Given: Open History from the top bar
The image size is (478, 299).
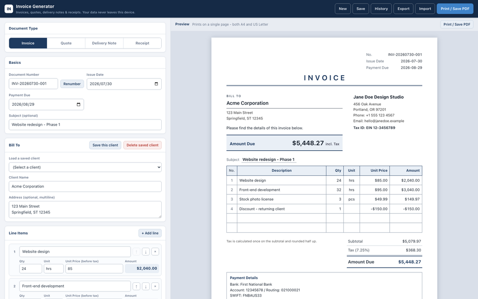Looking at the screenshot, I should [x=381, y=9].
